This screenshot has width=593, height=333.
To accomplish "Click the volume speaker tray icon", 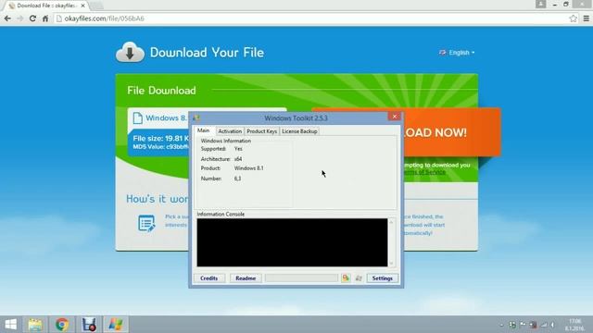I will point(553,325).
